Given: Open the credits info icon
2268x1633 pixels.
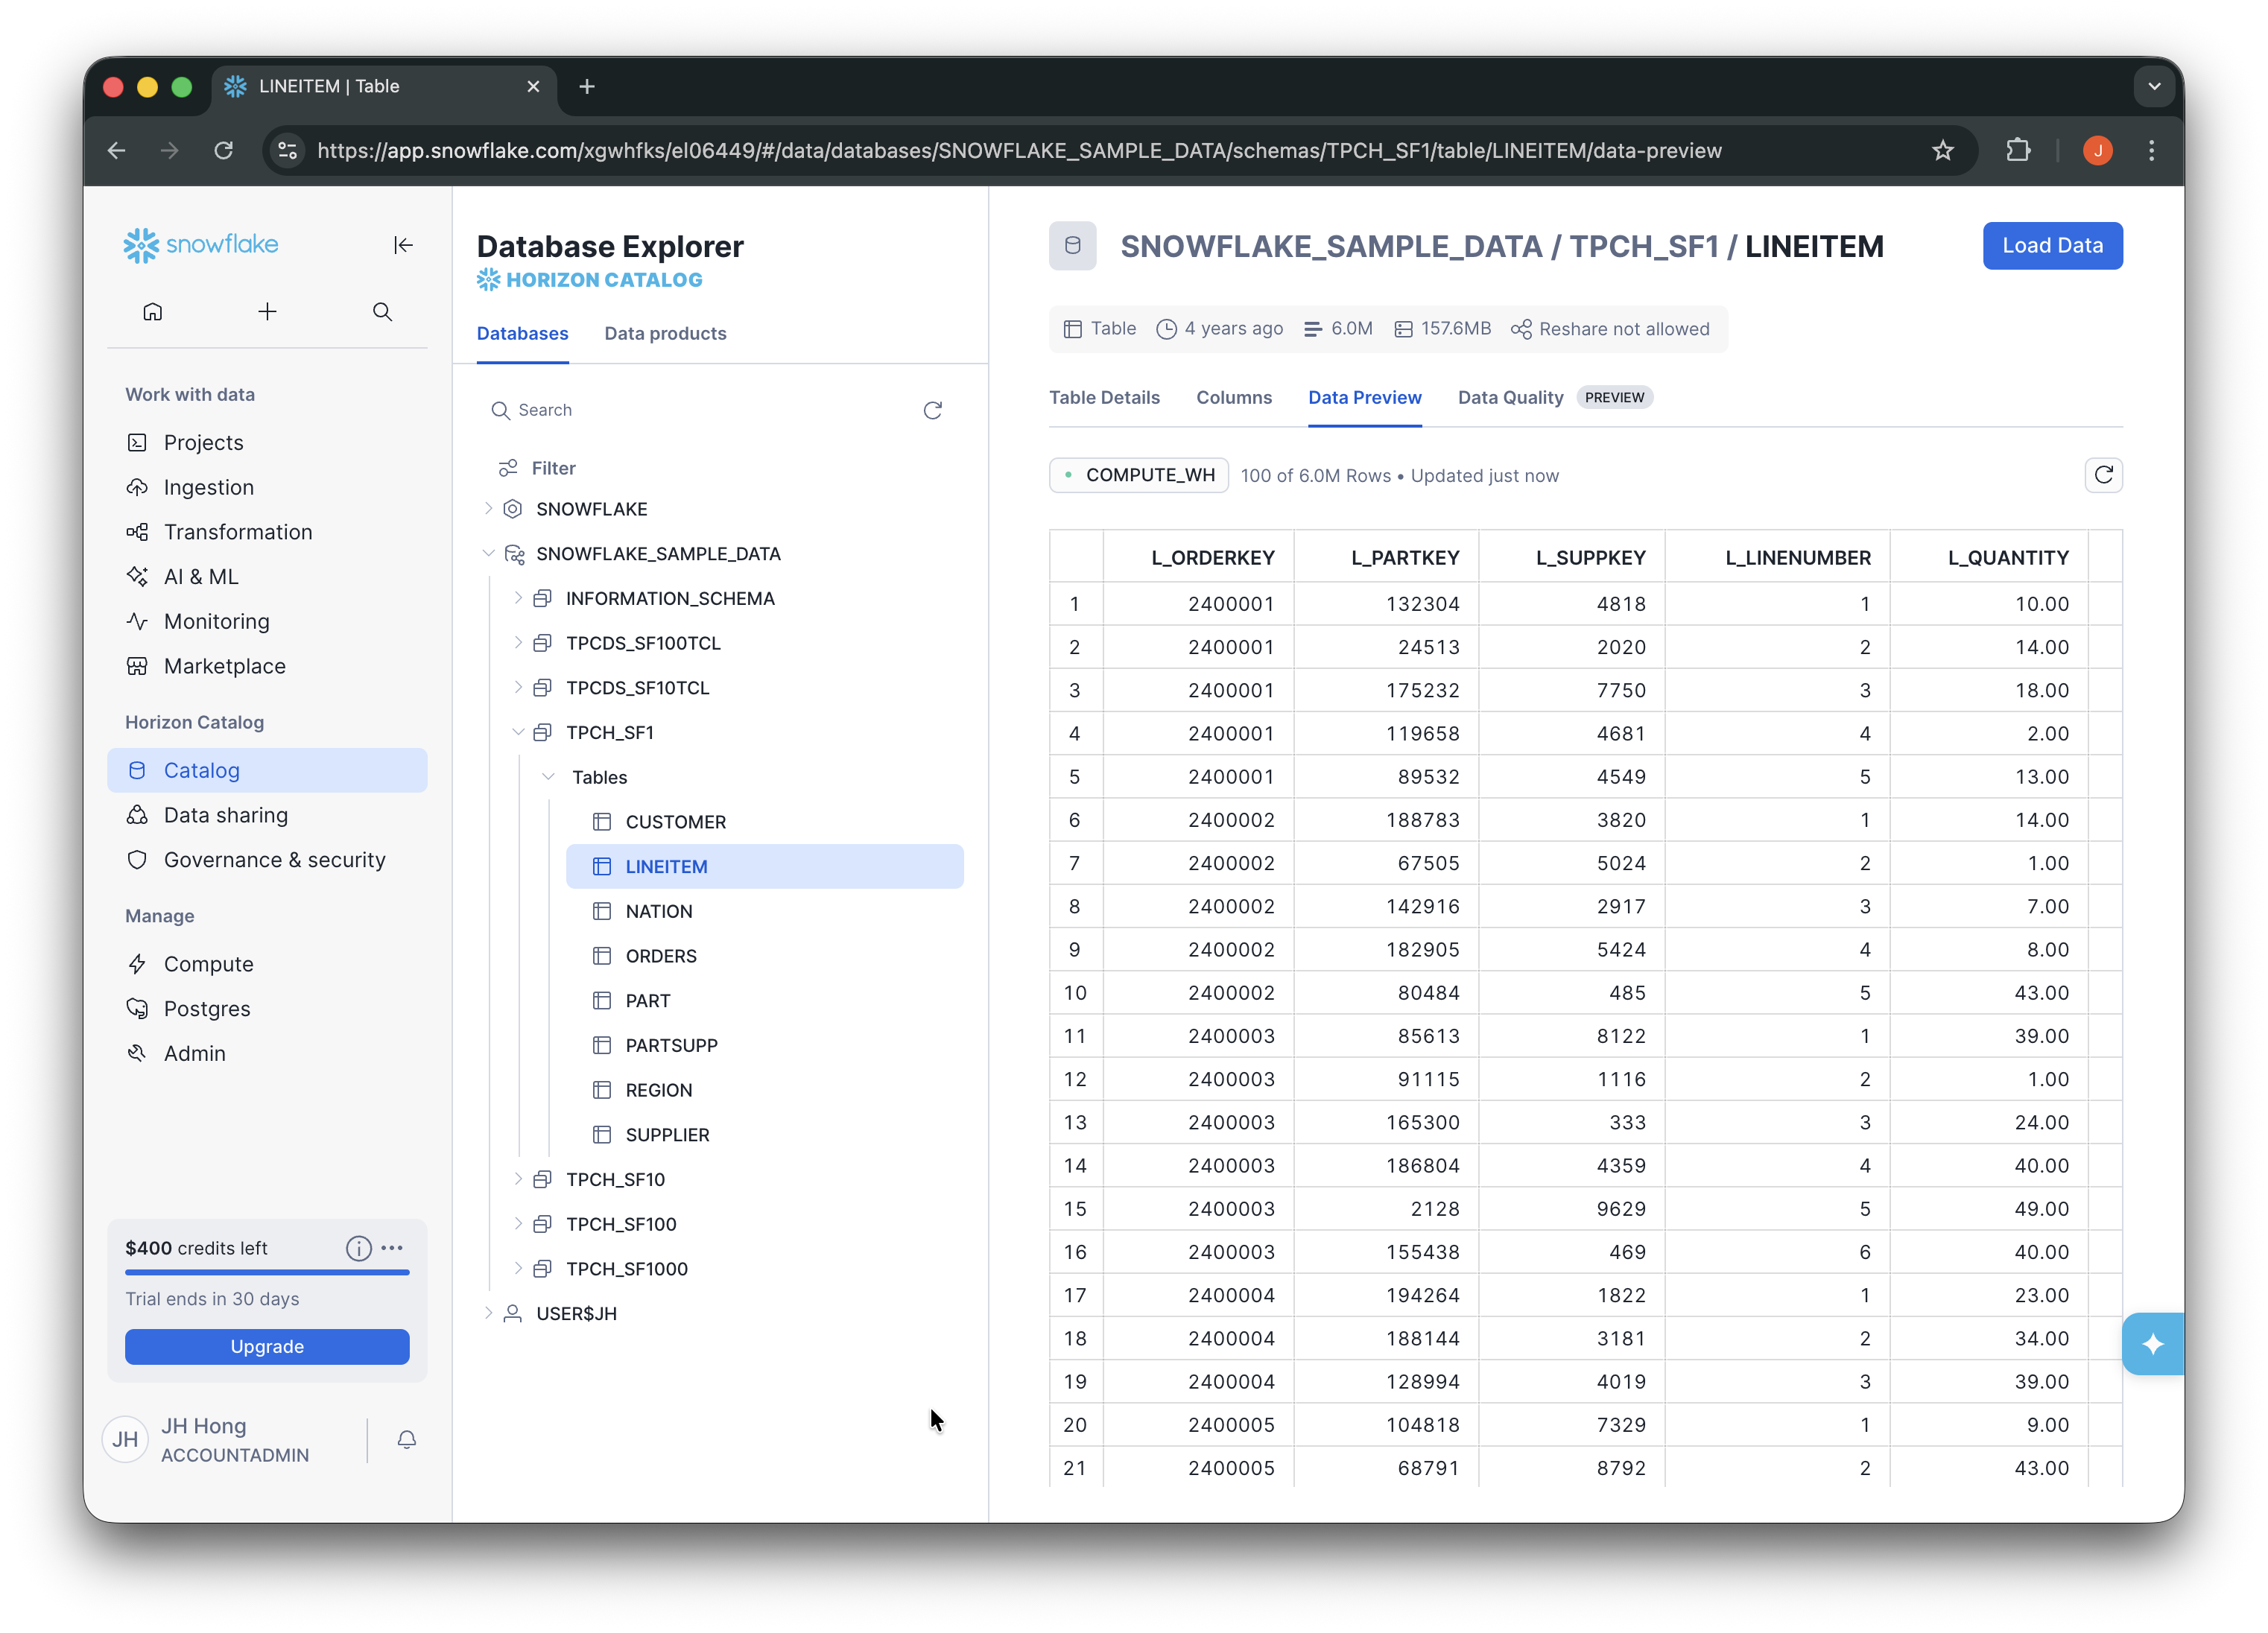Looking at the screenshot, I should 358,1248.
